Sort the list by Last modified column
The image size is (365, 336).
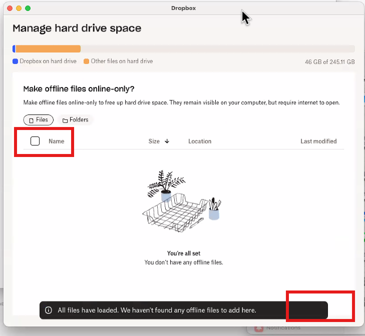point(318,141)
